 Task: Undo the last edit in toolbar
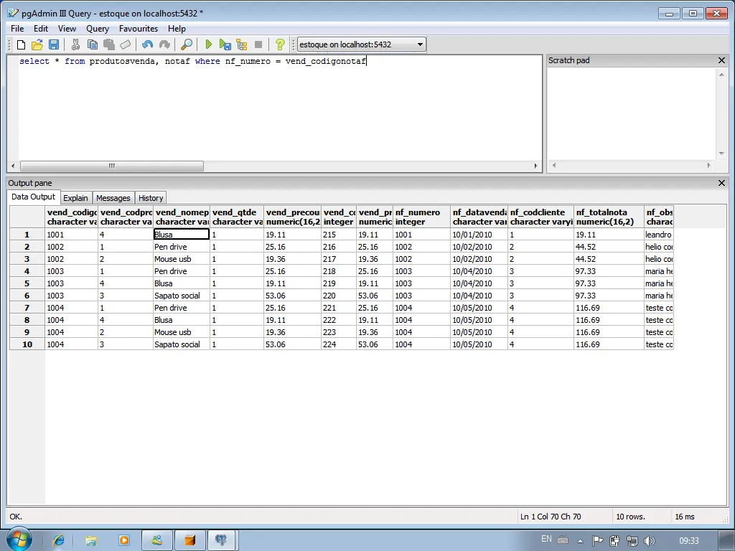tap(147, 44)
